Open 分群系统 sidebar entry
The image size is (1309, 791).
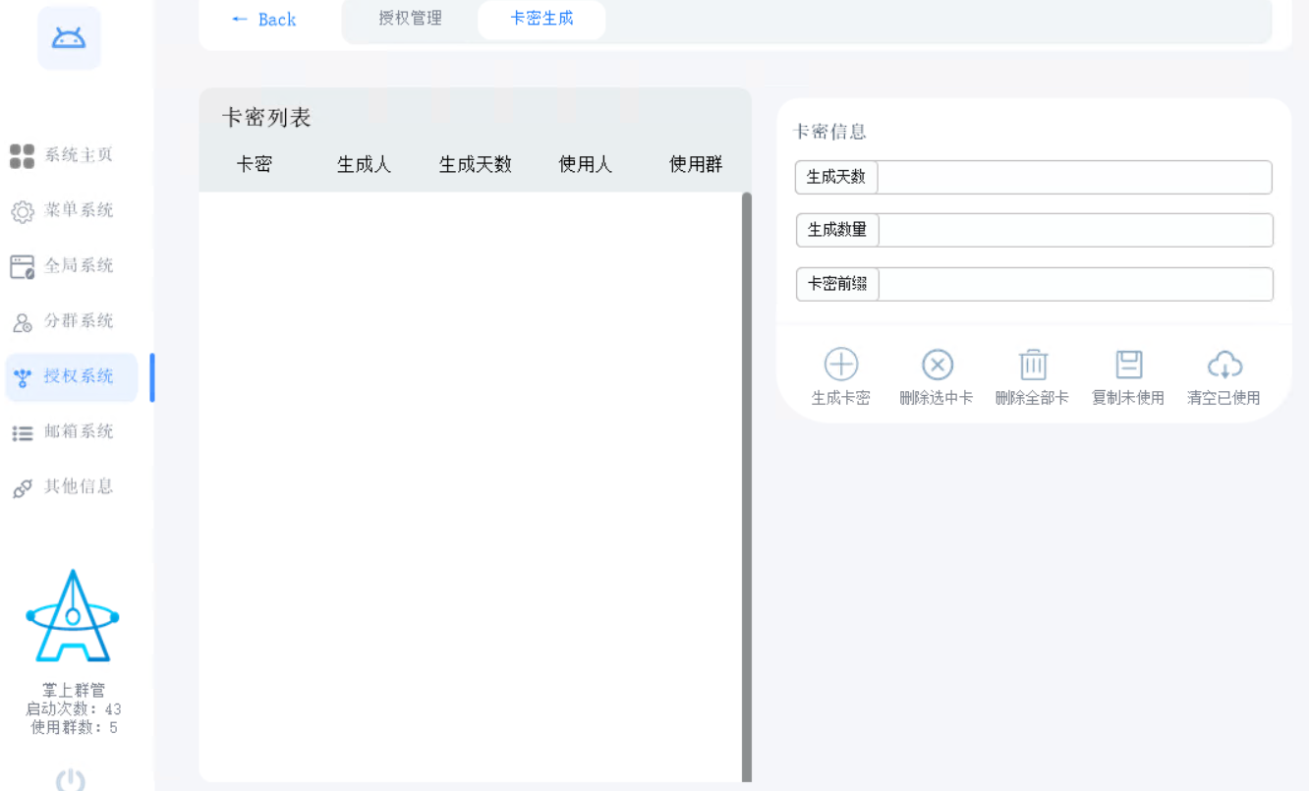click(x=62, y=320)
